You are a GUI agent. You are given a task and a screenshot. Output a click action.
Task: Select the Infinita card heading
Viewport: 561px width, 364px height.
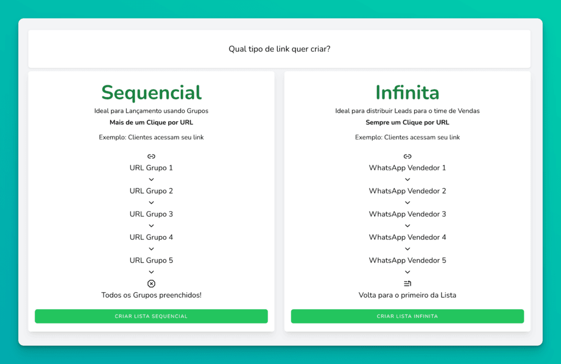pyautogui.click(x=408, y=93)
